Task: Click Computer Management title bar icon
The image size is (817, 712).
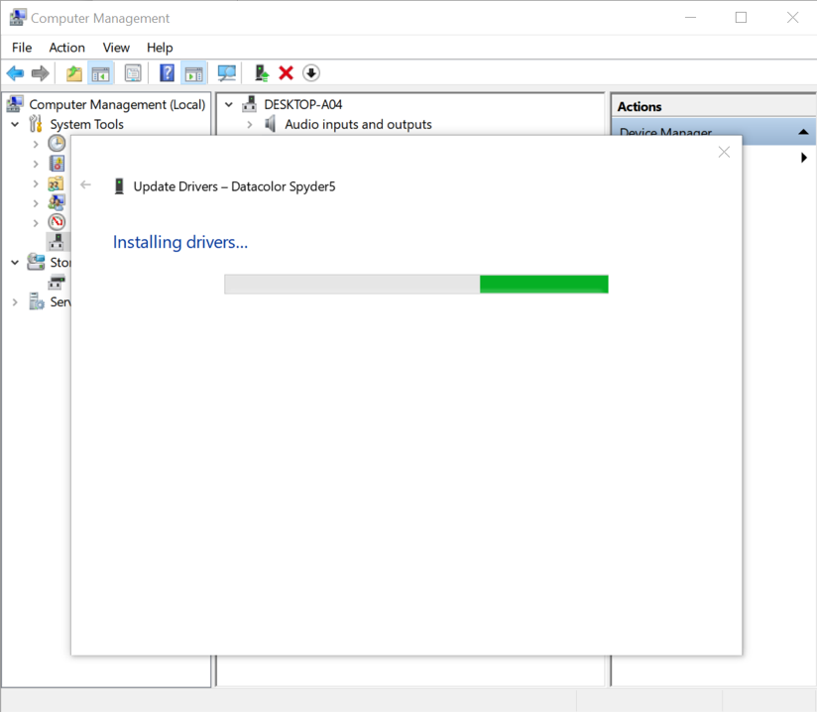Action: [17, 18]
